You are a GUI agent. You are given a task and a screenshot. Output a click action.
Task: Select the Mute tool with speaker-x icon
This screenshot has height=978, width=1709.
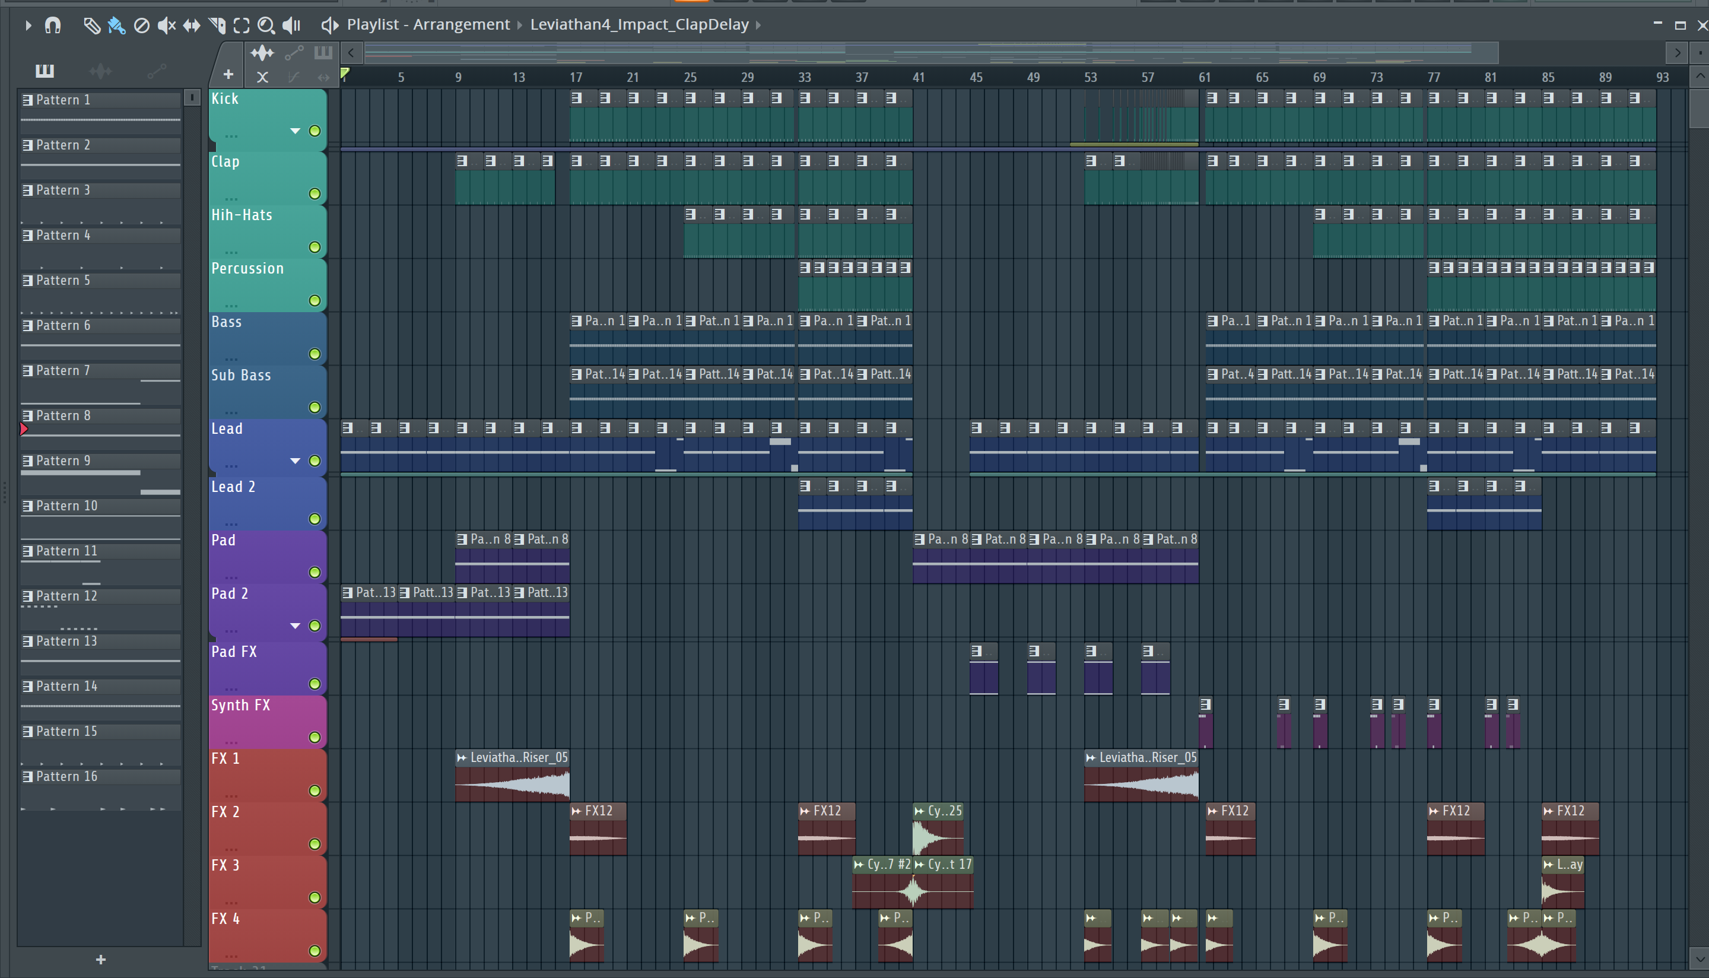[x=167, y=26]
